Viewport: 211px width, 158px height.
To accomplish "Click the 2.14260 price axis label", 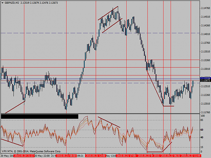I will pos(206,26).
